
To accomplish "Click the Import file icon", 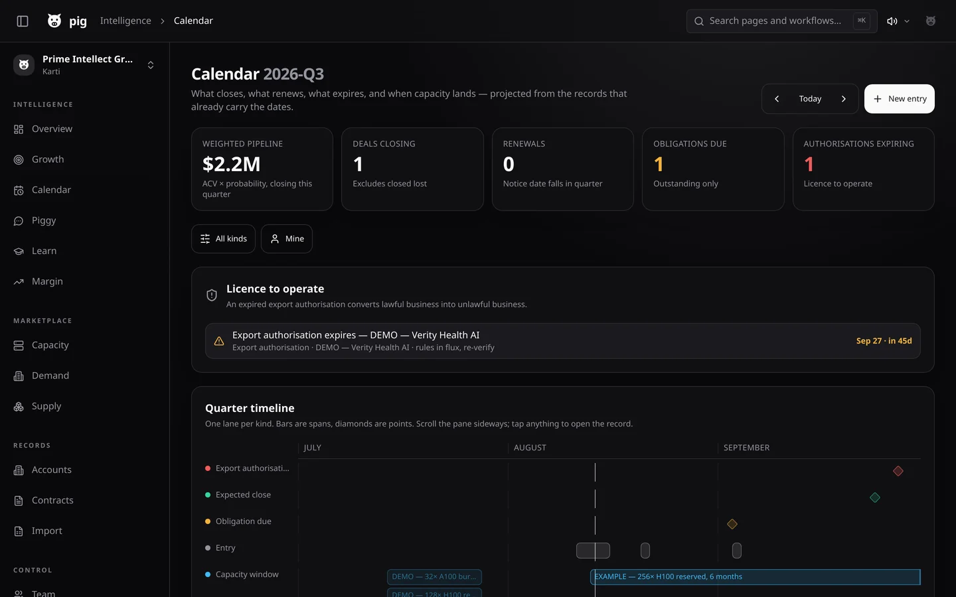I will [19, 531].
